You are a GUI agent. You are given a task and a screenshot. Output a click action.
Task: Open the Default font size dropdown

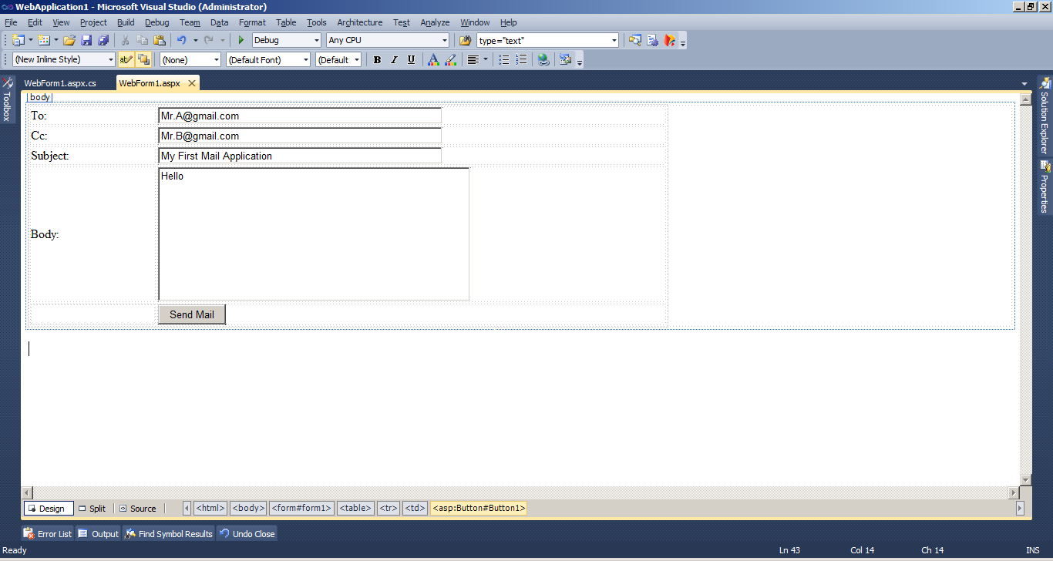(x=338, y=59)
